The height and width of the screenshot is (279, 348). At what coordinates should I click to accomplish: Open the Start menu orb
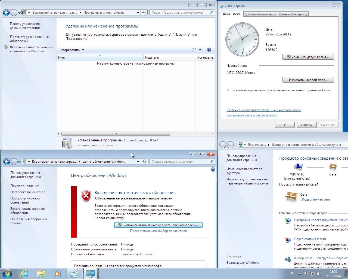tap(7, 274)
